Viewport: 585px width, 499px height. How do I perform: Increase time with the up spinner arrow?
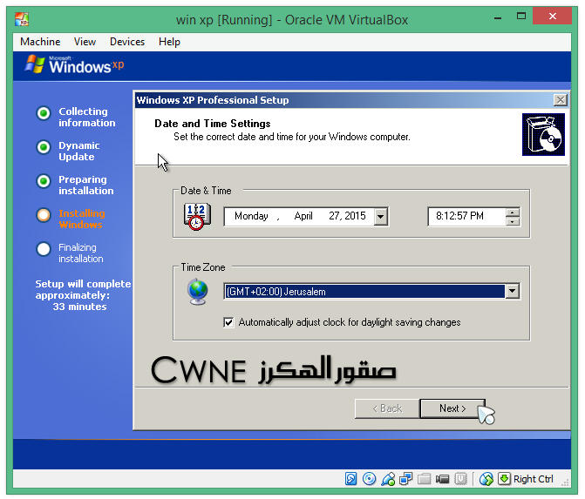click(513, 212)
